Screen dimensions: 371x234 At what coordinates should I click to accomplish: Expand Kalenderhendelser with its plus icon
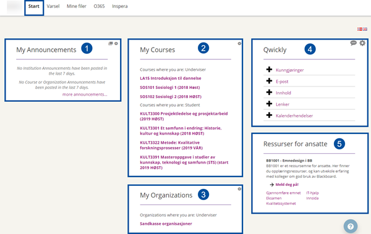point(269,115)
